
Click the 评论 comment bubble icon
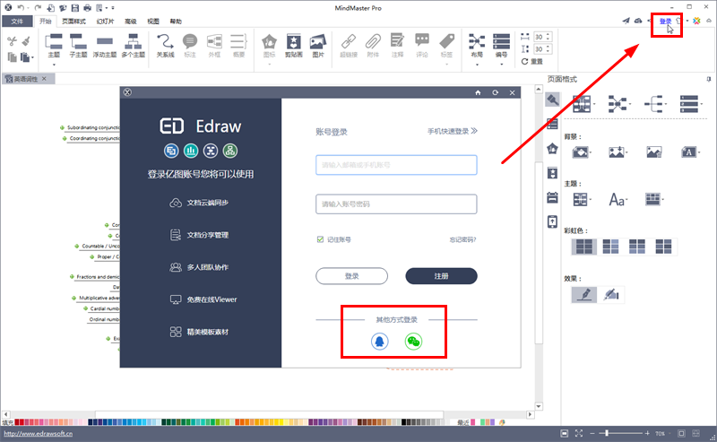pyautogui.click(x=422, y=40)
